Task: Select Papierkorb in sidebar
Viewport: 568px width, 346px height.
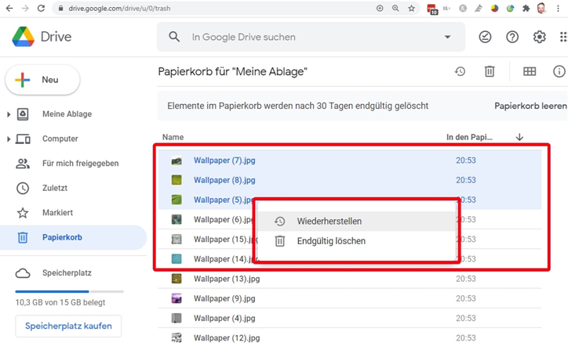Action: 72,237
